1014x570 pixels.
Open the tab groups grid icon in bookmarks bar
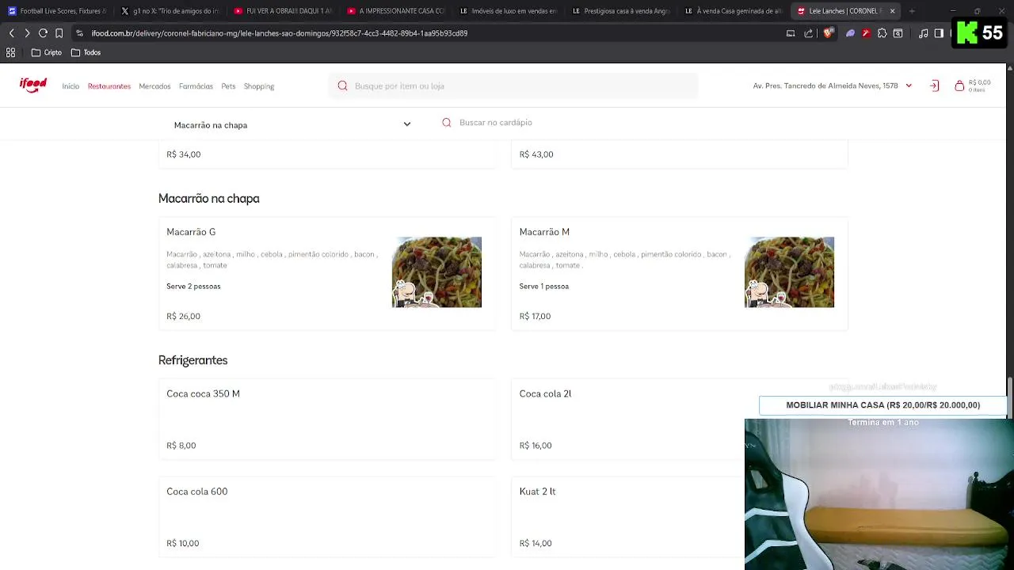coord(11,52)
